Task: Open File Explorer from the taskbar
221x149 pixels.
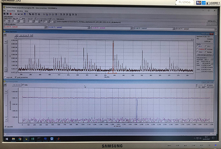Action: [x=13, y=139]
